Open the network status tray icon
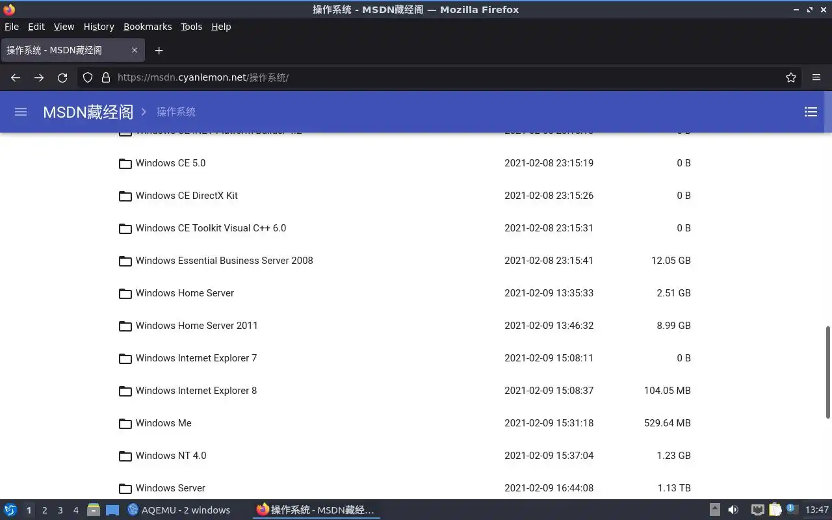The height and width of the screenshot is (520, 832). click(757, 510)
